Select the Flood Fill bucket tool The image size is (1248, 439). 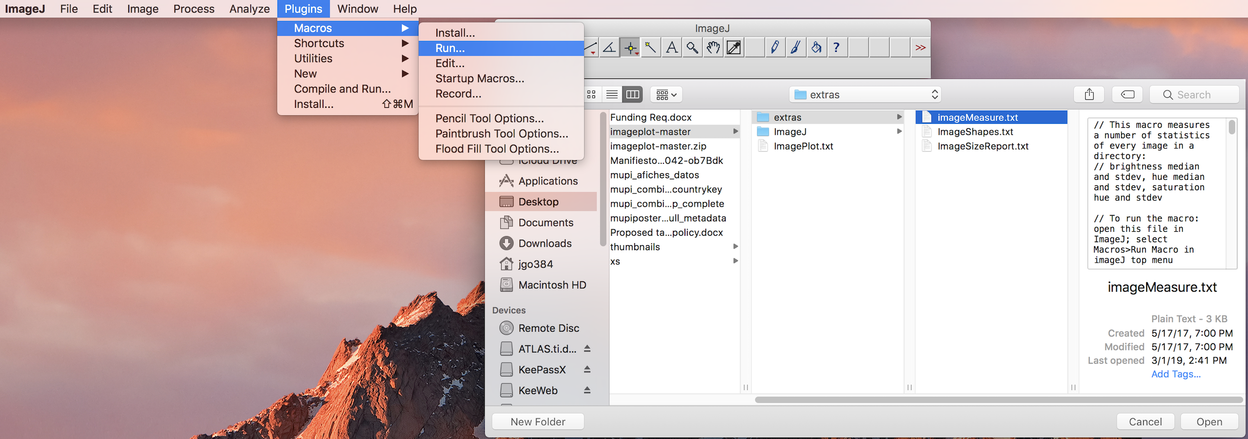click(816, 48)
